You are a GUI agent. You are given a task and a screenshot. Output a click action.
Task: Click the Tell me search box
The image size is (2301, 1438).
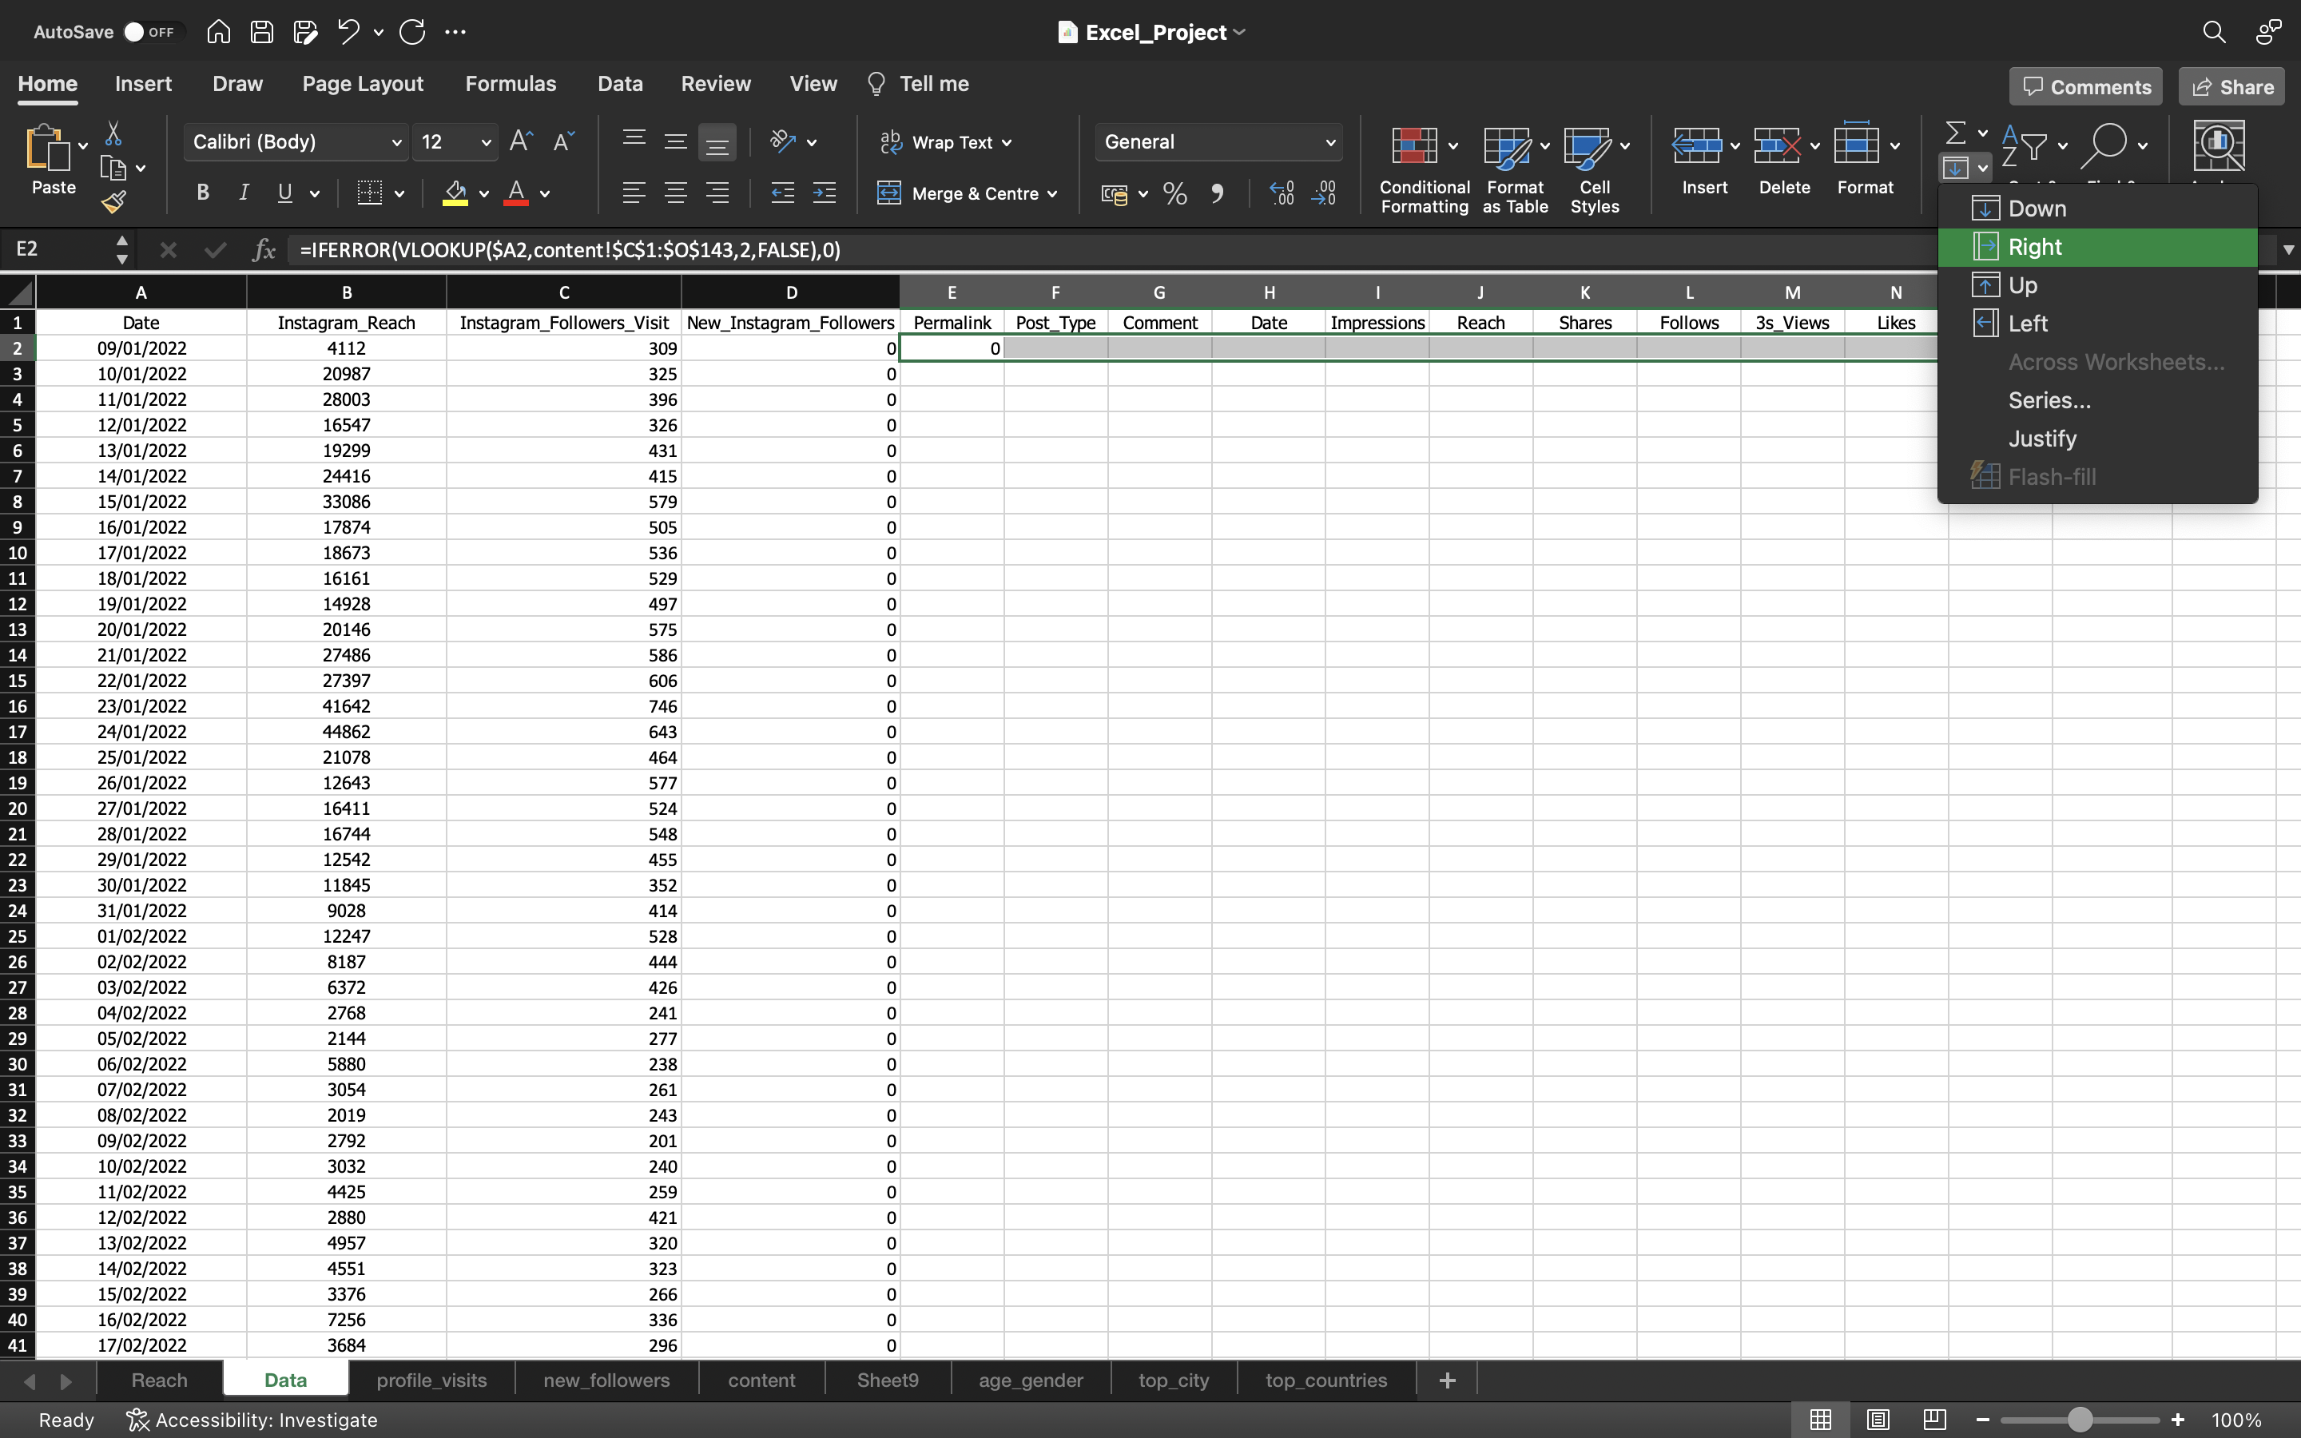point(919,84)
